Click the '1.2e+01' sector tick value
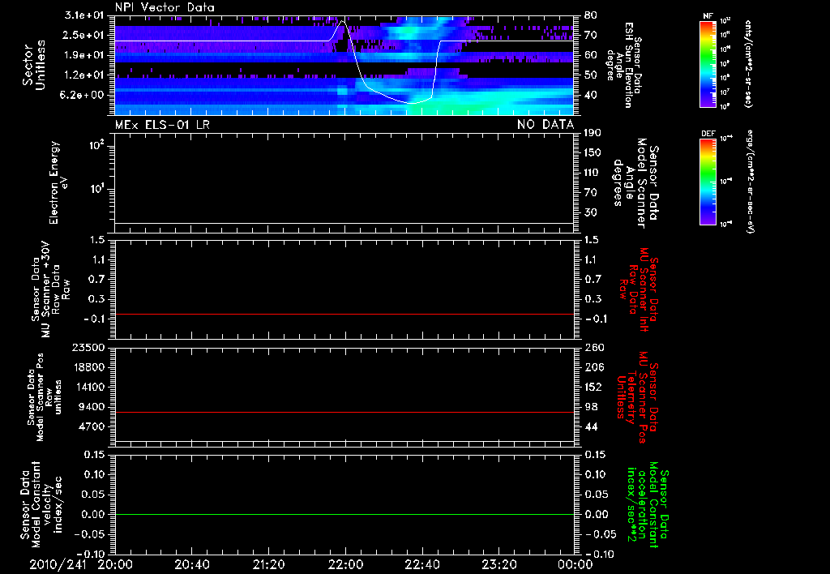830x574 pixels. point(83,75)
